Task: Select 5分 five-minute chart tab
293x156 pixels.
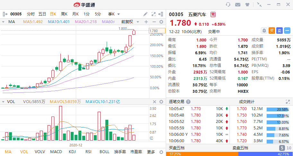Action: [x=98, y=14]
